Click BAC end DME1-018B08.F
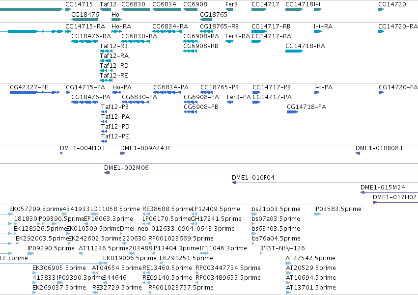The image size is (418, 295). (x=380, y=148)
